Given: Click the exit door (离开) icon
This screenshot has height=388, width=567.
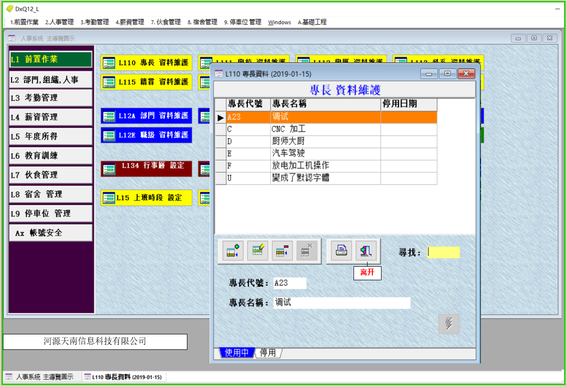Looking at the screenshot, I should point(366,252).
